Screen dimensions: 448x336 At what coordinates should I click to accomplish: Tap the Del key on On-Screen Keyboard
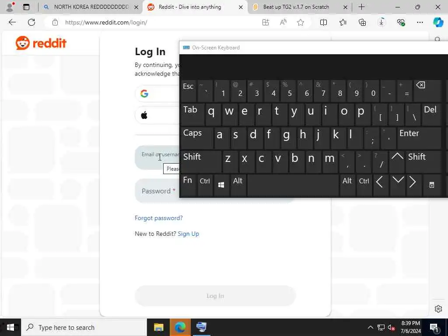tap(431, 114)
